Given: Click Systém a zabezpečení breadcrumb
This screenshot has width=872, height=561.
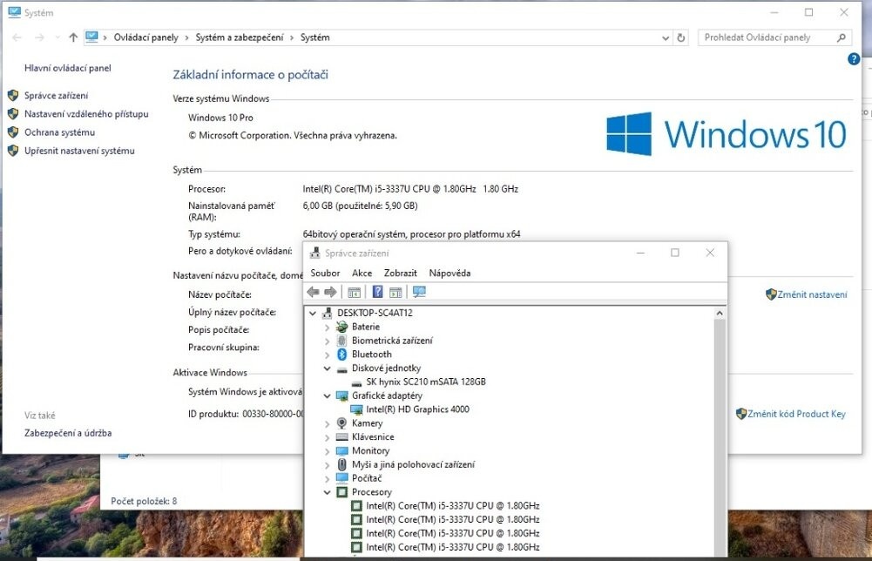Looking at the screenshot, I should [x=240, y=37].
